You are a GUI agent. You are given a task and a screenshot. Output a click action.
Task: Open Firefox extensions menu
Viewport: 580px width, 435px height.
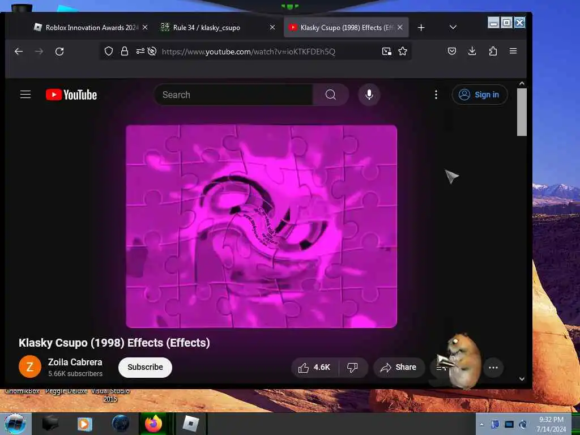point(493,51)
